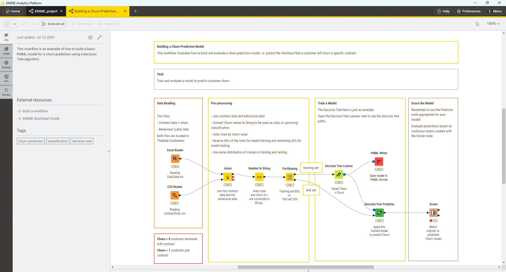Open the Explorer side panel
Viewport: 506px width, 272px height.
point(6,65)
